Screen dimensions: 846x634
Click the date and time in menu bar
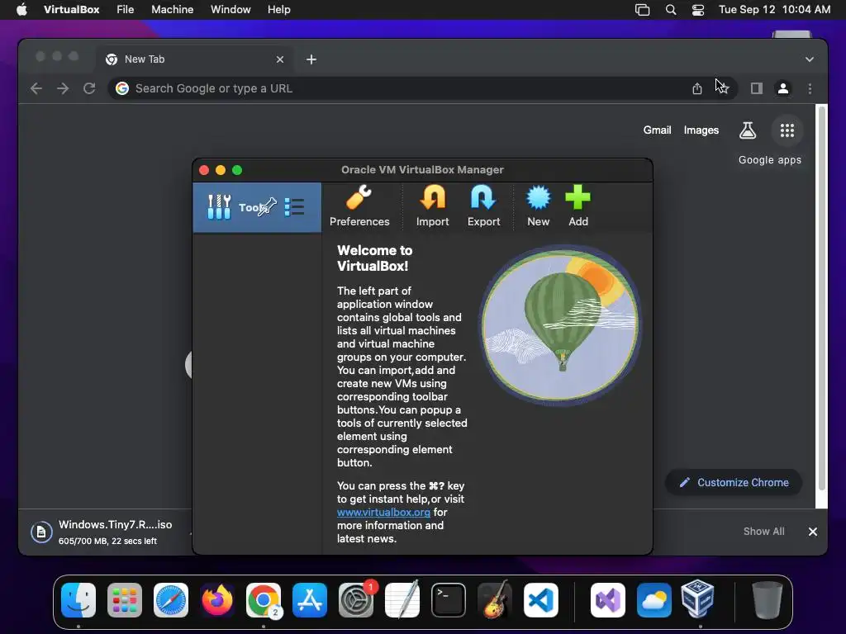(774, 10)
